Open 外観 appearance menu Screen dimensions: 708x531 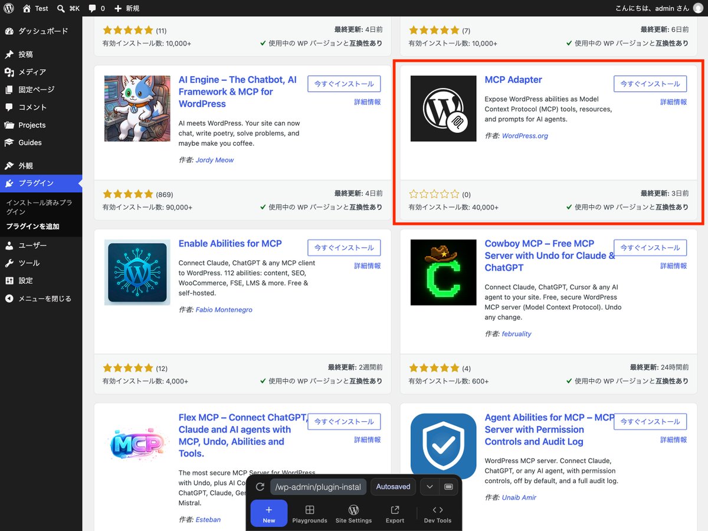pyautogui.click(x=41, y=166)
